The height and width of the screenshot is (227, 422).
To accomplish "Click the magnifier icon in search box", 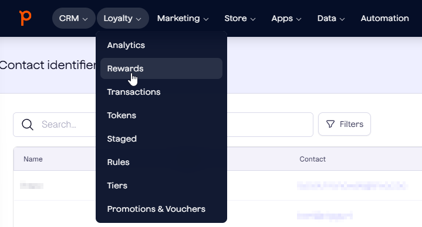I will tap(28, 125).
